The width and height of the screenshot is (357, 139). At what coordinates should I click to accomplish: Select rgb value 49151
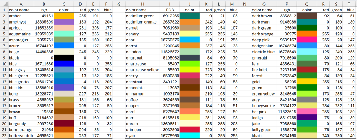pos(44,16)
